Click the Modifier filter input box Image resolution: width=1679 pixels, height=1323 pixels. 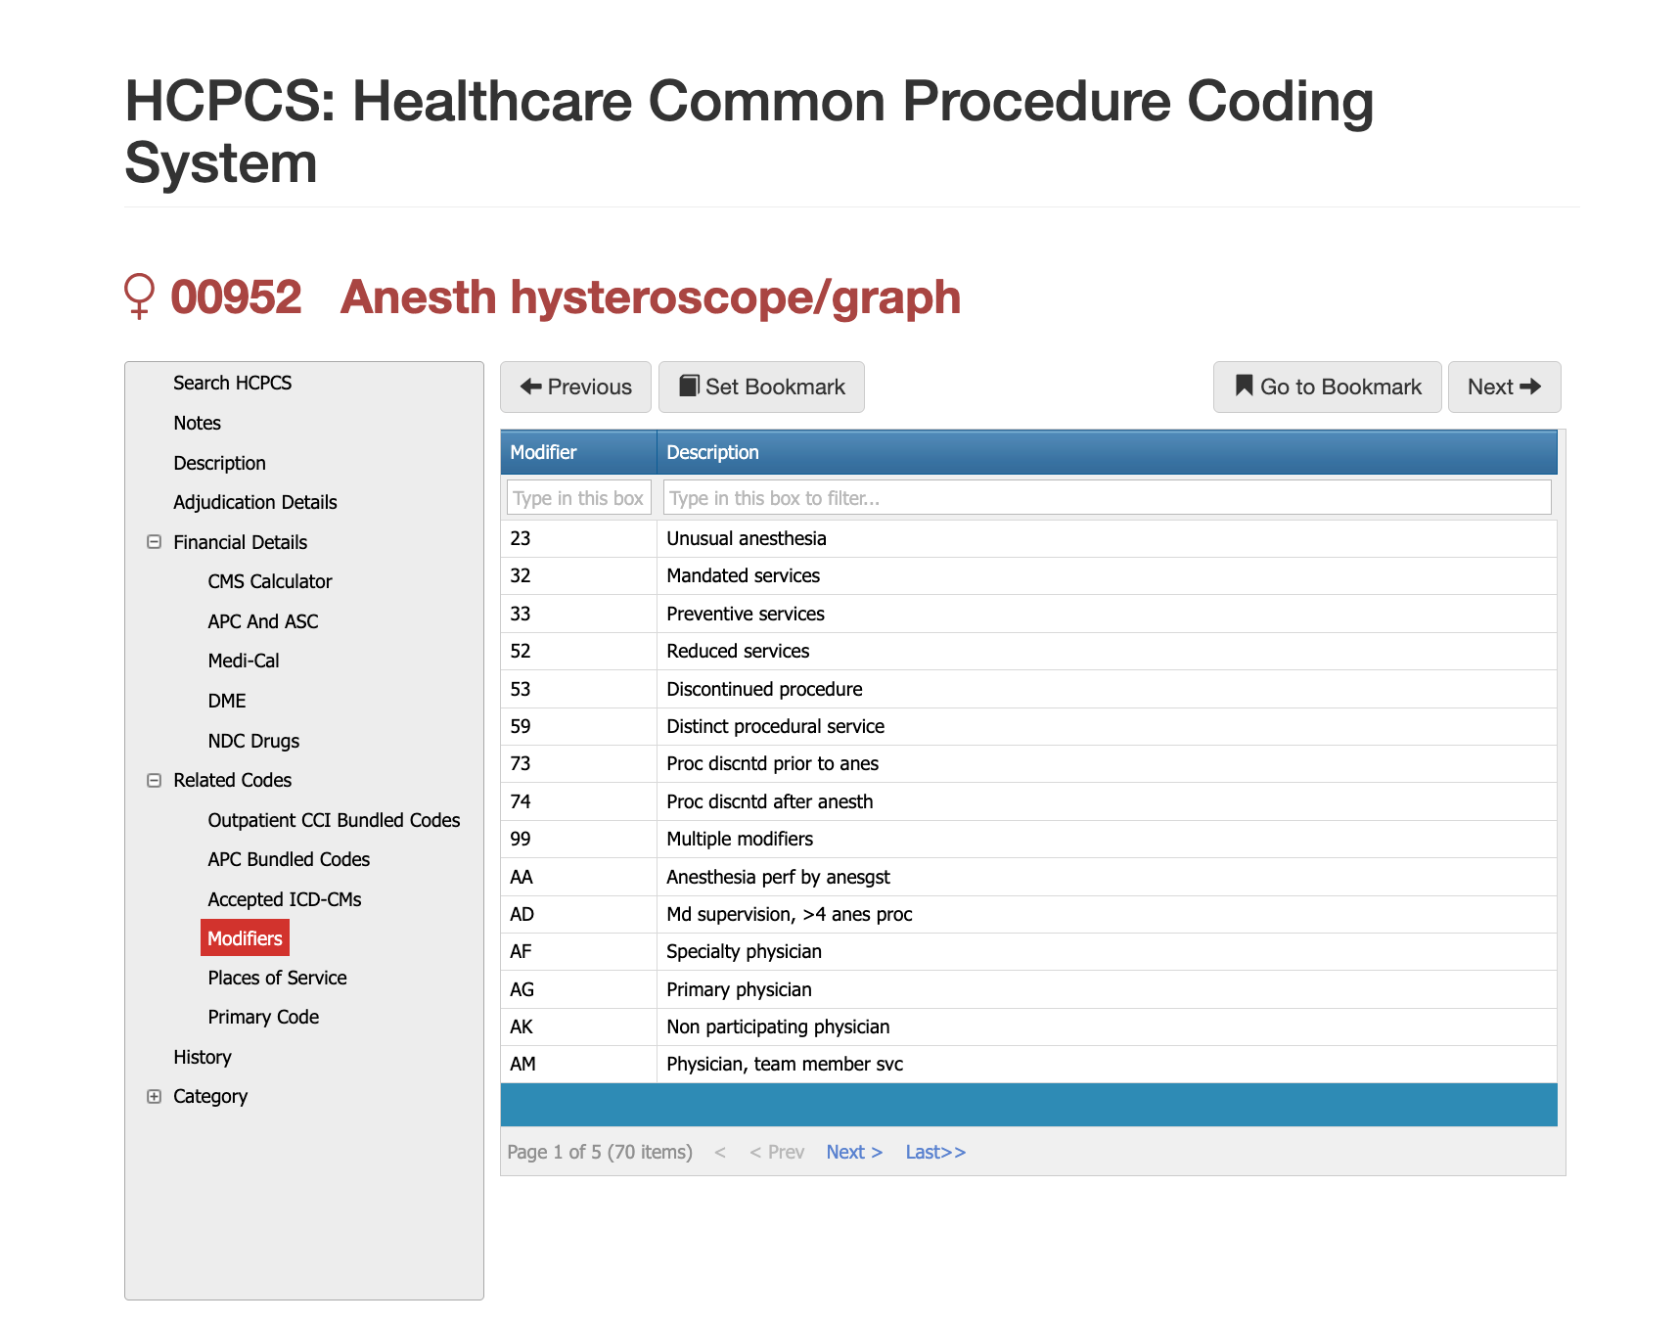point(578,498)
